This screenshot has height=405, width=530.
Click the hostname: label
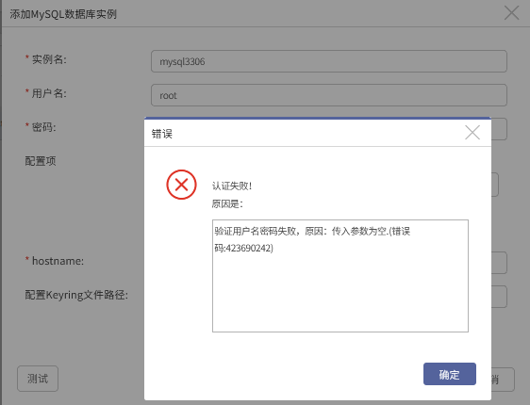coord(58,261)
